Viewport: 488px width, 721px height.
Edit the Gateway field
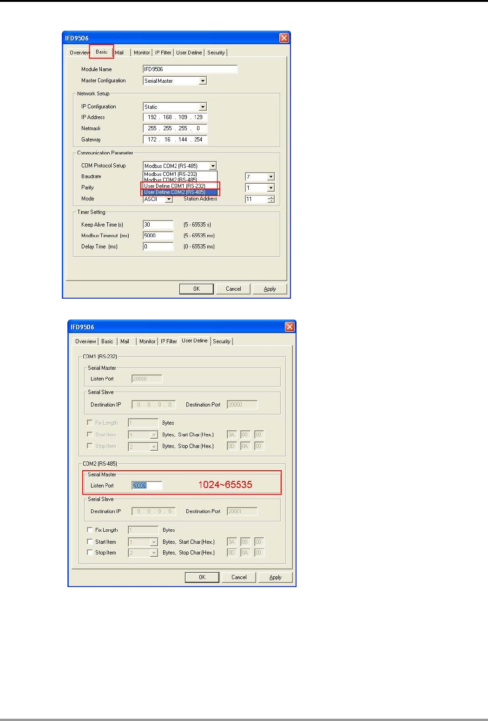[x=175, y=140]
